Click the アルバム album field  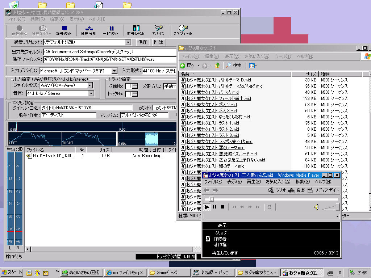click(144, 115)
